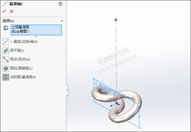The width and height of the screenshot is (191, 132).
Task: Click the 一直线/边线/轴(O) label
Action: pos(24,42)
